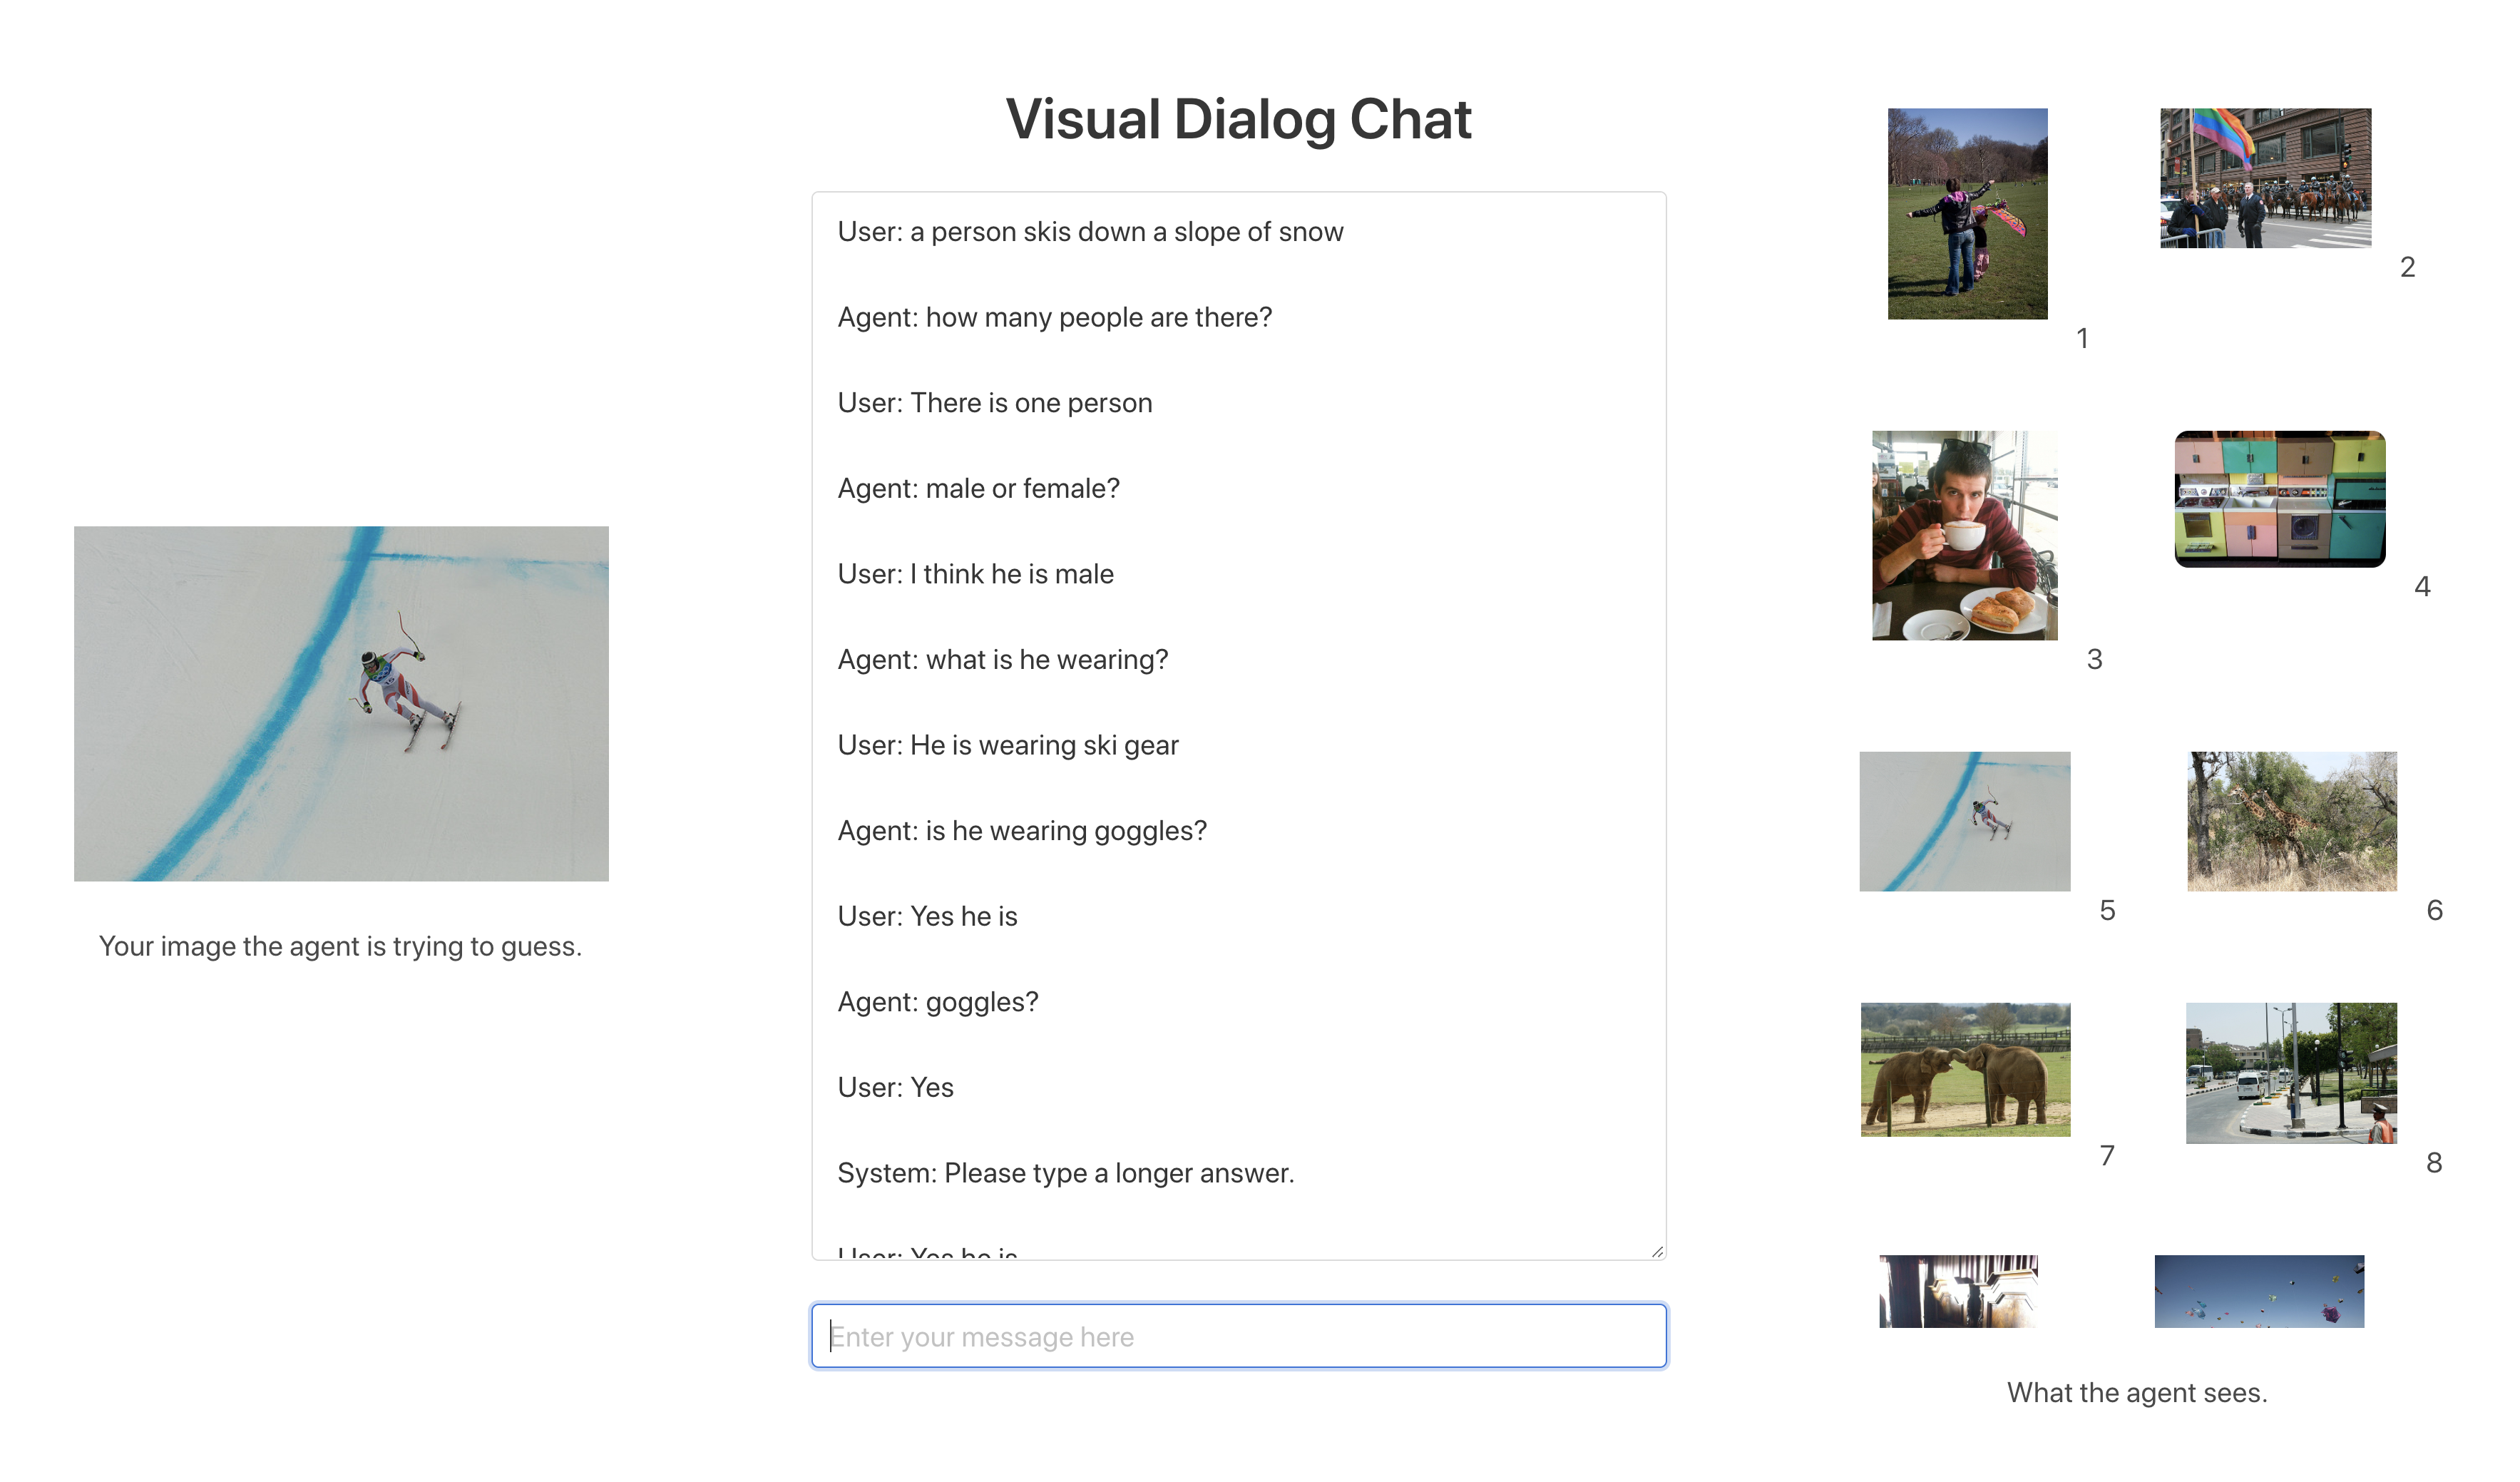
Task: Click the 'Please type a longer answer' system message
Action: (1065, 1172)
